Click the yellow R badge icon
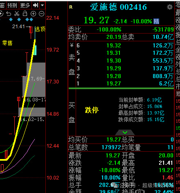This screenshot has height=193, width=180. (x=71, y=7)
